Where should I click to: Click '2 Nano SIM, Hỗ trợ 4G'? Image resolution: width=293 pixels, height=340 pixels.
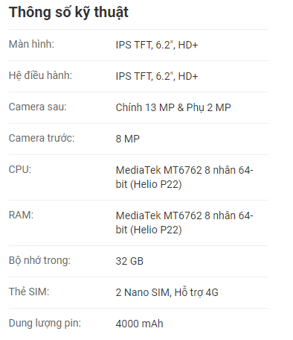pos(167,292)
